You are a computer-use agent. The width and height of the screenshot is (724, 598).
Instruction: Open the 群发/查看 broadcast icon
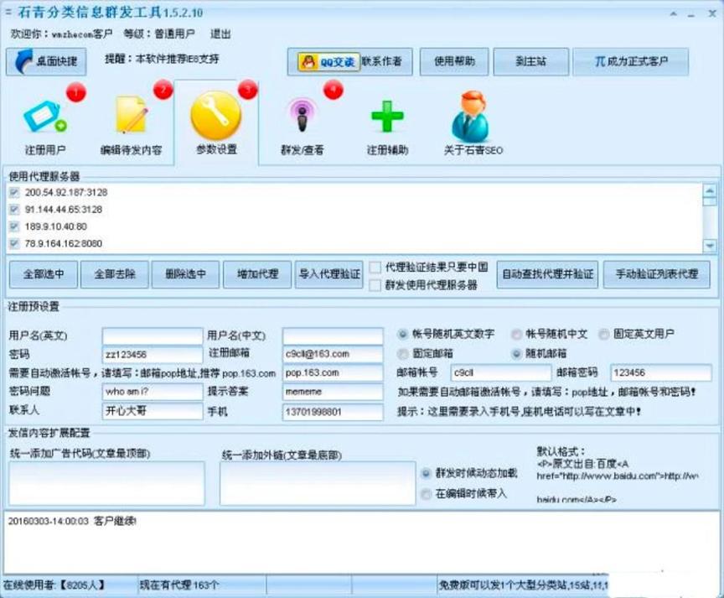(x=303, y=125)
